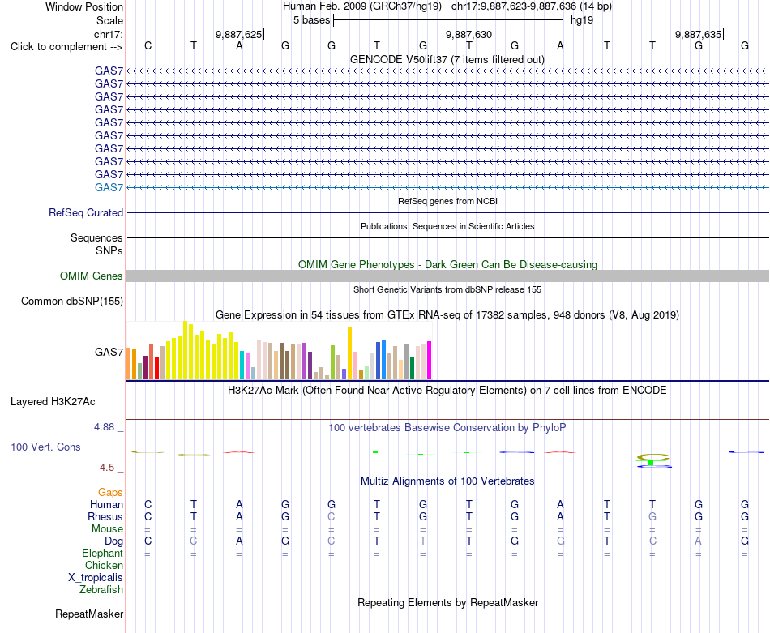Click the large conservation logo glyph under PhyloP
The width and height of the screenshot is (770, 633).
tap(653, 460)
